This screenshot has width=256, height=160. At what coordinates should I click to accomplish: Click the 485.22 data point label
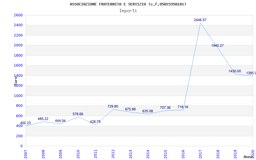coord(43,119)
